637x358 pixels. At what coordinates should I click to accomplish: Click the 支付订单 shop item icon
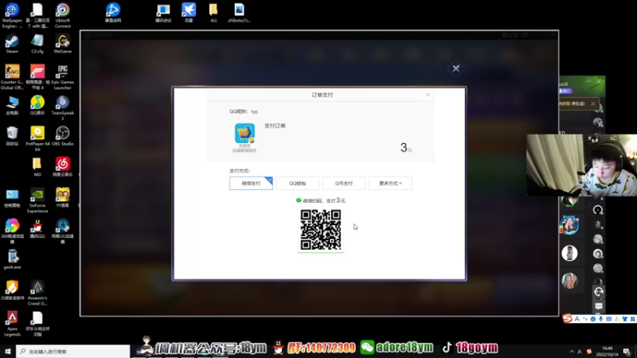tap(244, 133)
